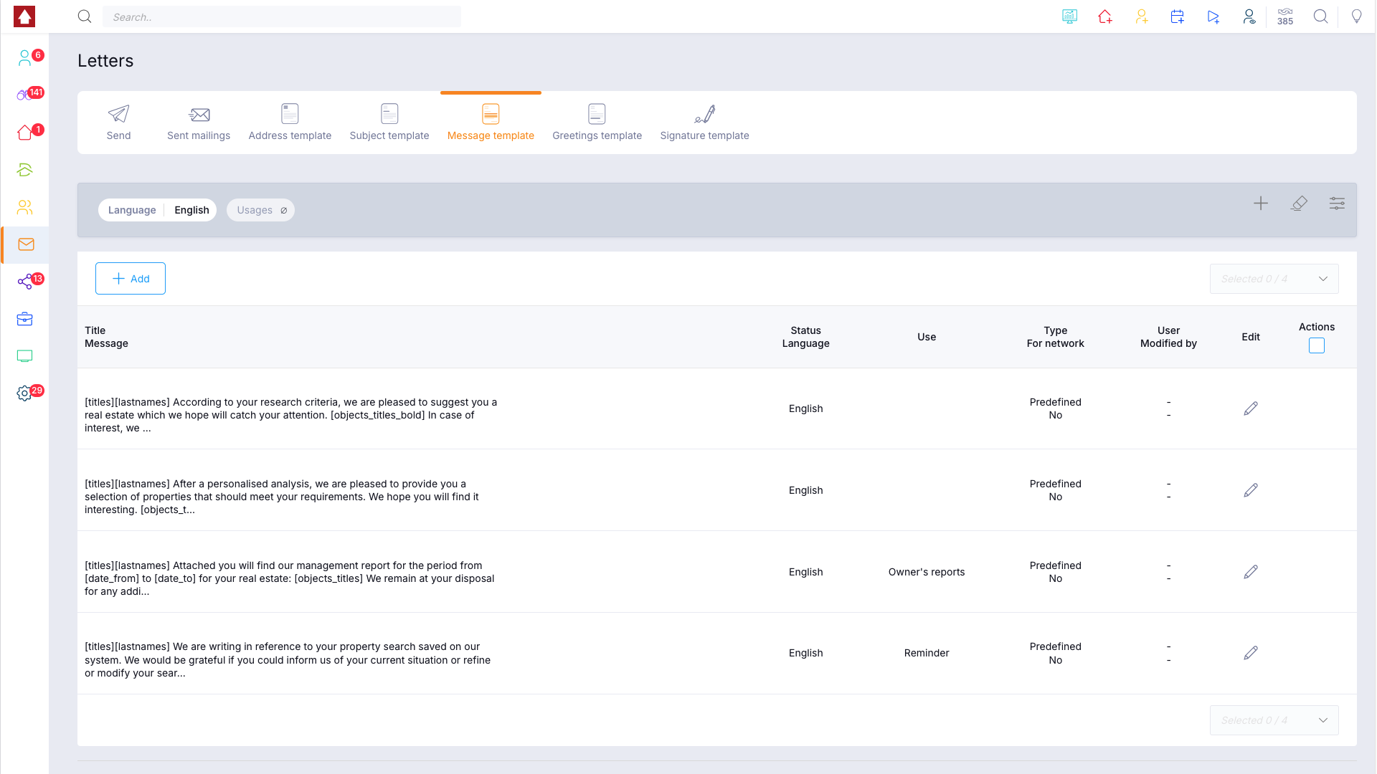Open the dashboard presentation icon in the top bar
Viewport: 1377px width, 774px height.
click(1069, 16)
